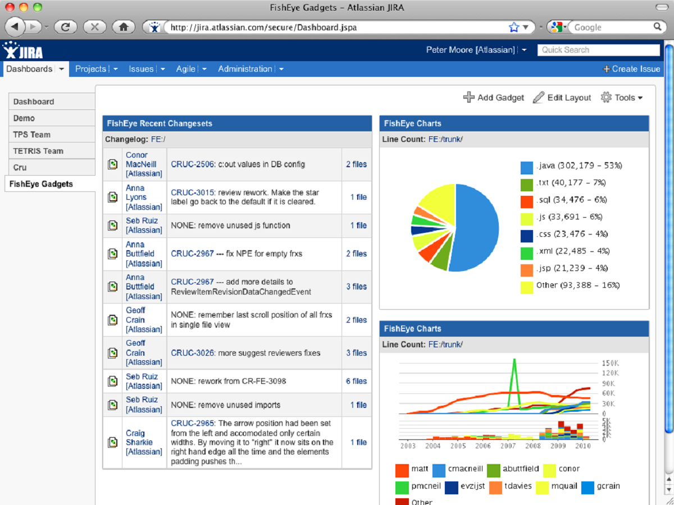
Task: Select the FishEye Gadgets tab
Action: pyautogui.click(x=50, y=184)
